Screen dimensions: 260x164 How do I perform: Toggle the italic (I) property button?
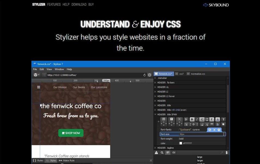tap(197, 119)
